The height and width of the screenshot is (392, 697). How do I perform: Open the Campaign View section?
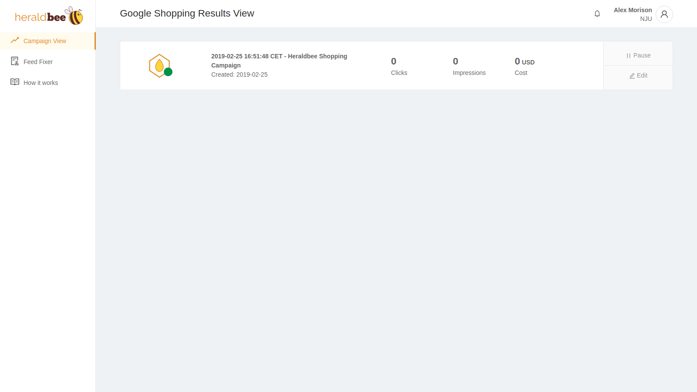point(44,41)
